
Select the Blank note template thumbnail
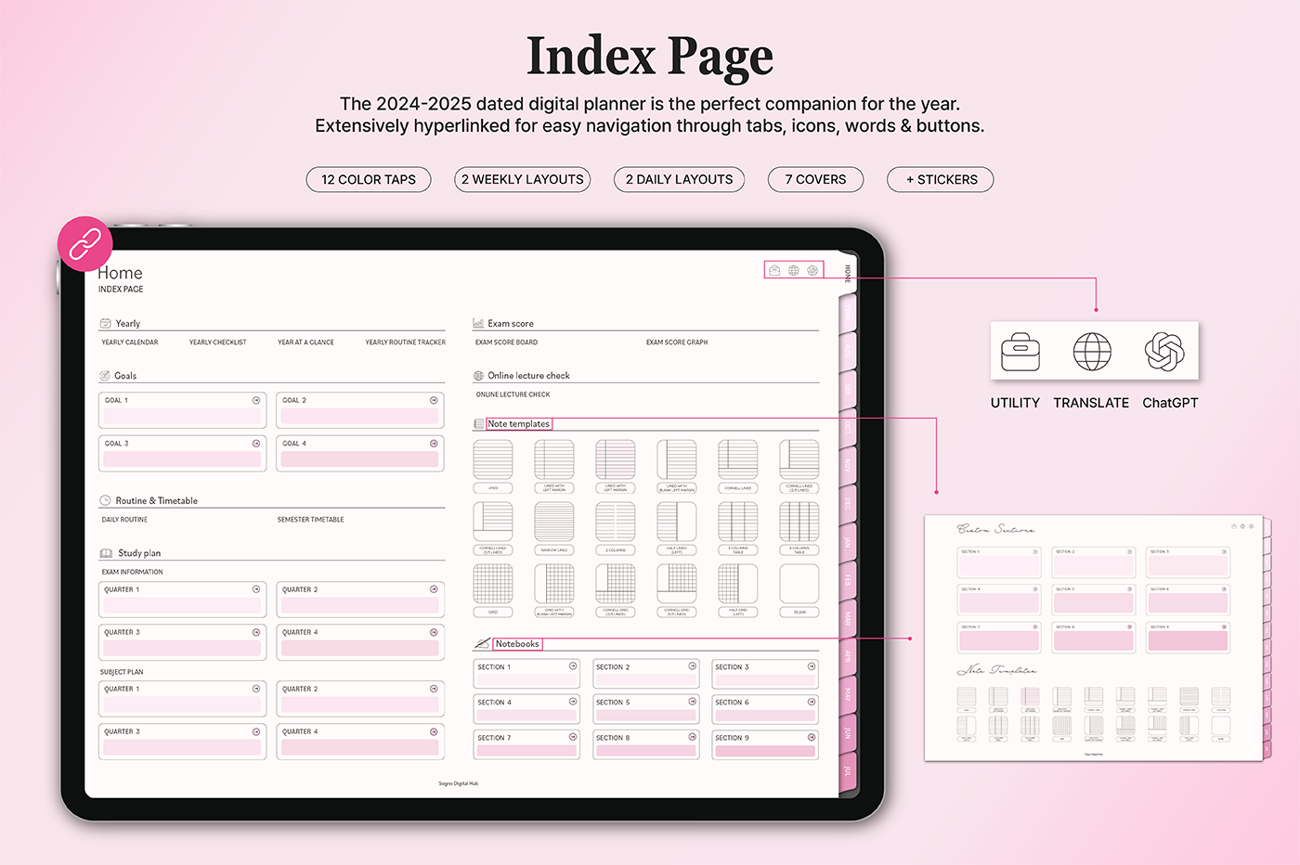coord(799,585)
